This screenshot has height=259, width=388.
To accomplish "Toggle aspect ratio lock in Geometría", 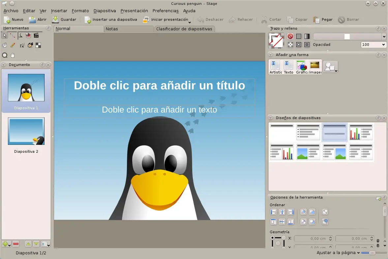I will tap(378, 243).
